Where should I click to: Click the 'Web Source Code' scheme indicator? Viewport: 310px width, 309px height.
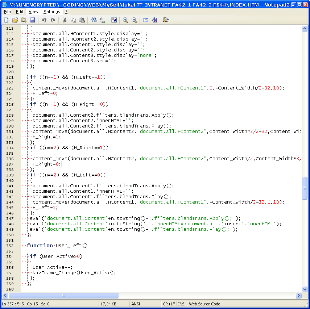(x=204, y=304)
